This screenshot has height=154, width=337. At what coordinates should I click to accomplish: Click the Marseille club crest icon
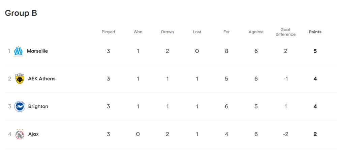pyautogui.click(x=18, y=51)
